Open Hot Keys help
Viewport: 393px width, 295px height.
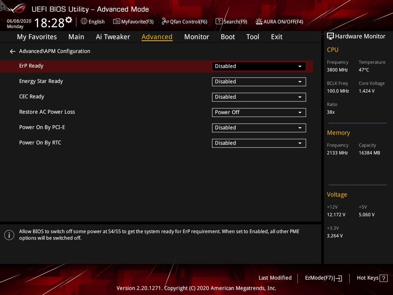click(x=372, y=278)
